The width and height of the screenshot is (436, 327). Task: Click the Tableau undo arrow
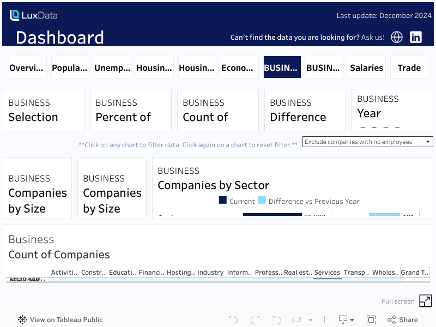tap(233, 320)
